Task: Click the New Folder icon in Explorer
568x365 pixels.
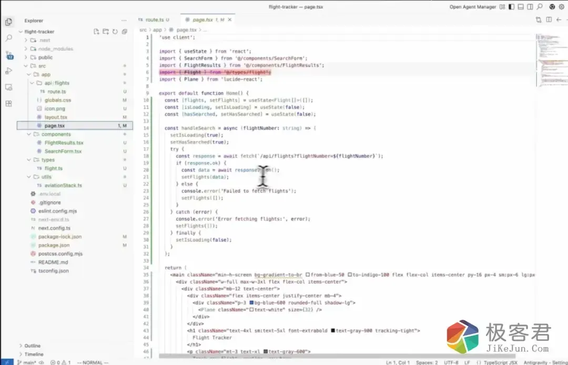Action: click(x=106, y=32)
